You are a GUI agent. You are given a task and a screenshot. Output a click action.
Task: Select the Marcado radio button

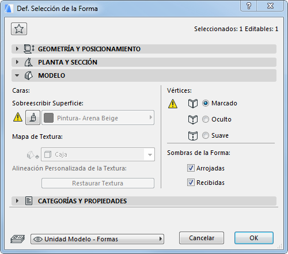coord(206,103)
